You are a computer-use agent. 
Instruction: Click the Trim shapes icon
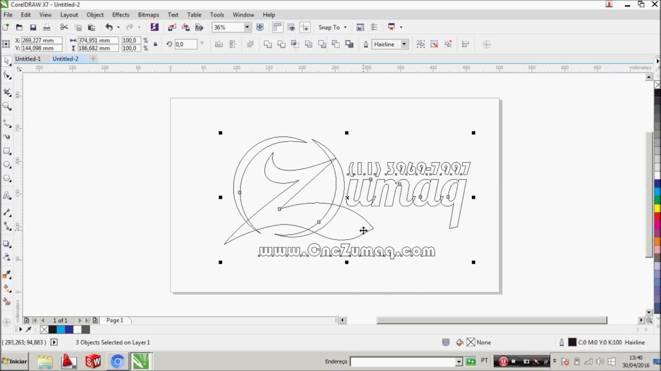281,44
